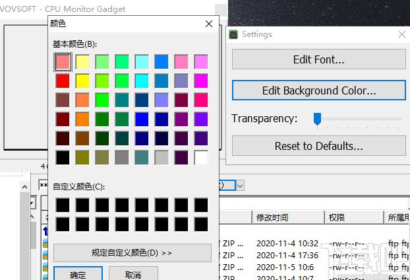Pick the last custom color slot
410x280 pixels.
[x=201, y=225]
